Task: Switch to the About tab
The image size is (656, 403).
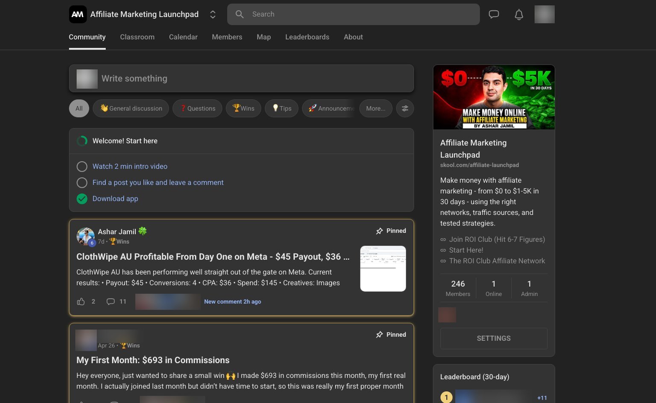Action: tap(353, 37)
